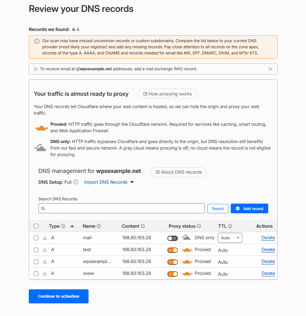Click the warning triangle on the www row
The image size is (306, 316).
pos(45,274)
